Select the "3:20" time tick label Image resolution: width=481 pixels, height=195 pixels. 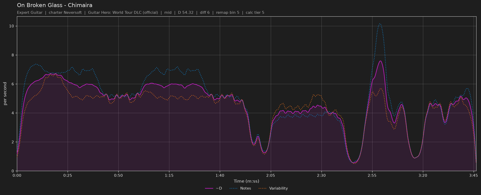click(x=423, y=175)
